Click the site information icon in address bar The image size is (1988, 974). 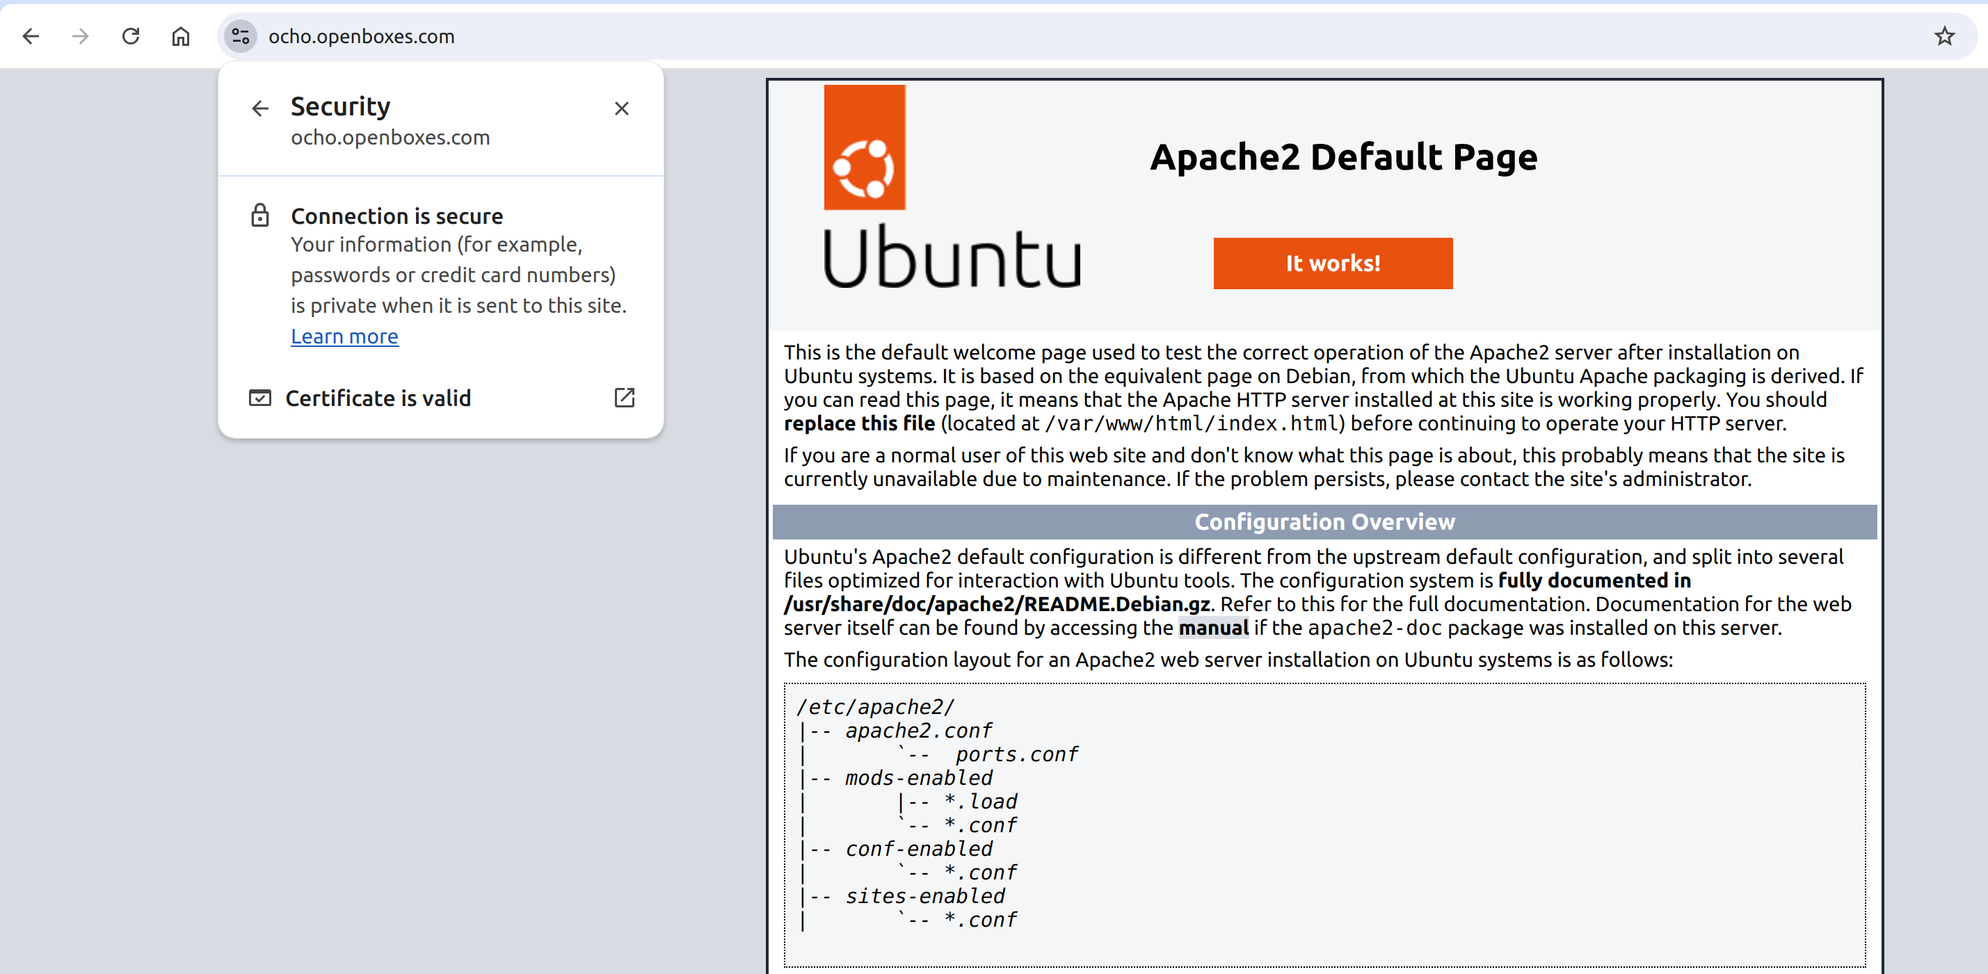[241, 36]
